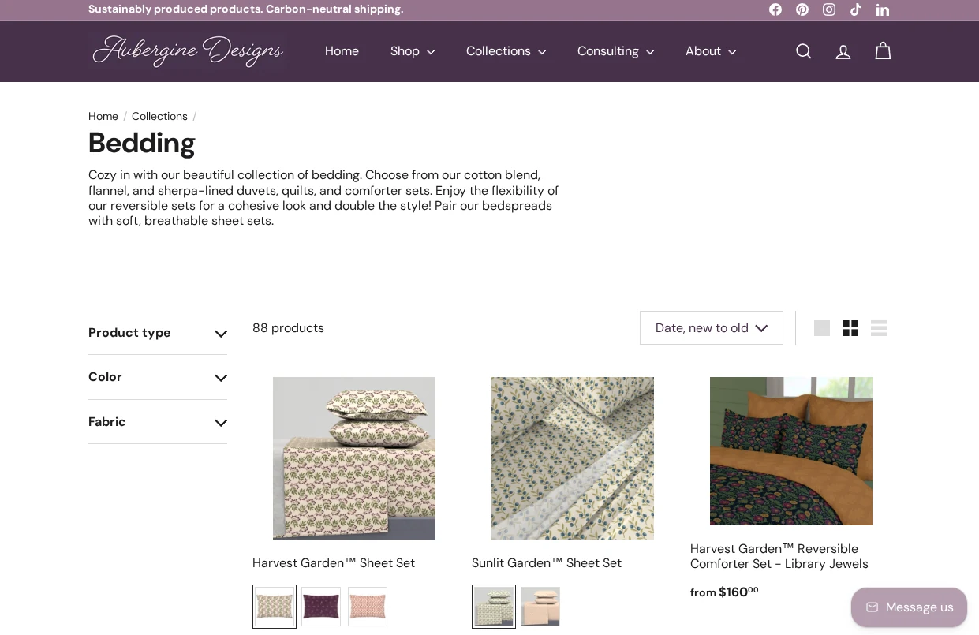
Task: Open the account login icon
Action: pos(843,51)
